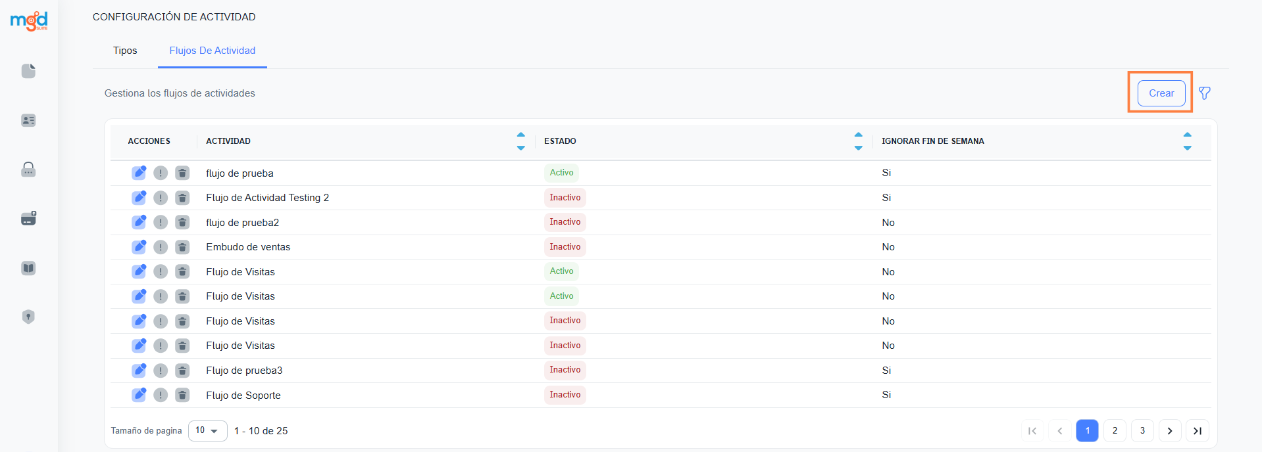This screenshot has height=452, width=1262.
Task: Expand the page size dropdown
Action: (x=207, y=431)
